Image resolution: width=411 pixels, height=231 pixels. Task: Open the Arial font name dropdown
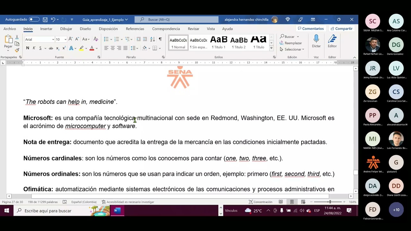[53, 39]
